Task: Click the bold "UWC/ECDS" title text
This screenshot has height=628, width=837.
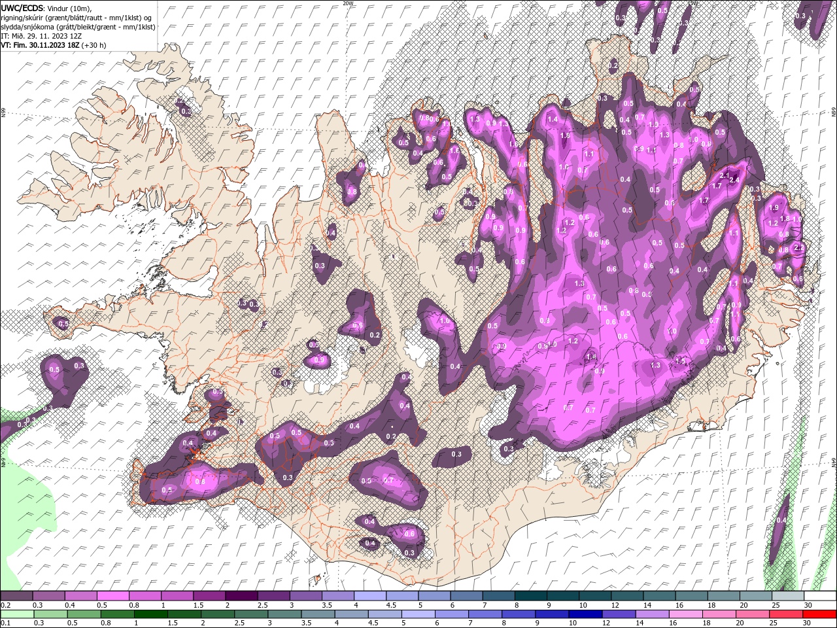Action: [22, 8]
